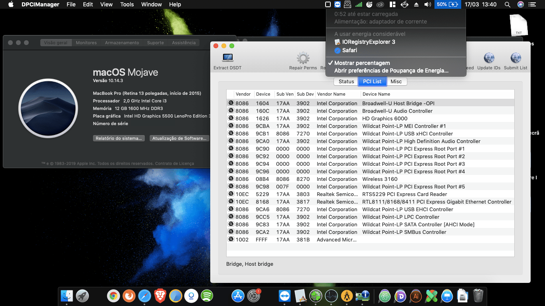Open the Tools menu
The image size is (545, 306).
click(126, 4)
